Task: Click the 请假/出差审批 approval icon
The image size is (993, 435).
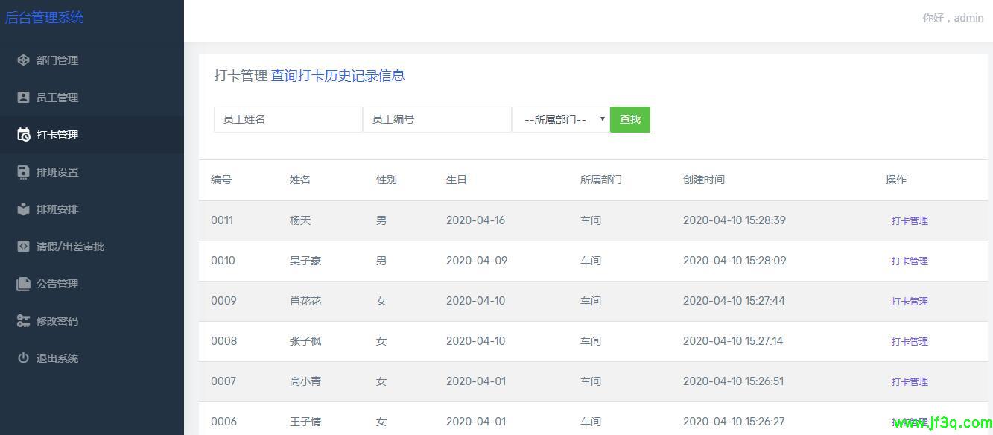Action: coord(23,247)
